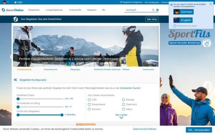Screen dimensions: 215x134
Task: Click the Skigebiet-Konfigurator icon in the top bar
Action: (121, 2)
